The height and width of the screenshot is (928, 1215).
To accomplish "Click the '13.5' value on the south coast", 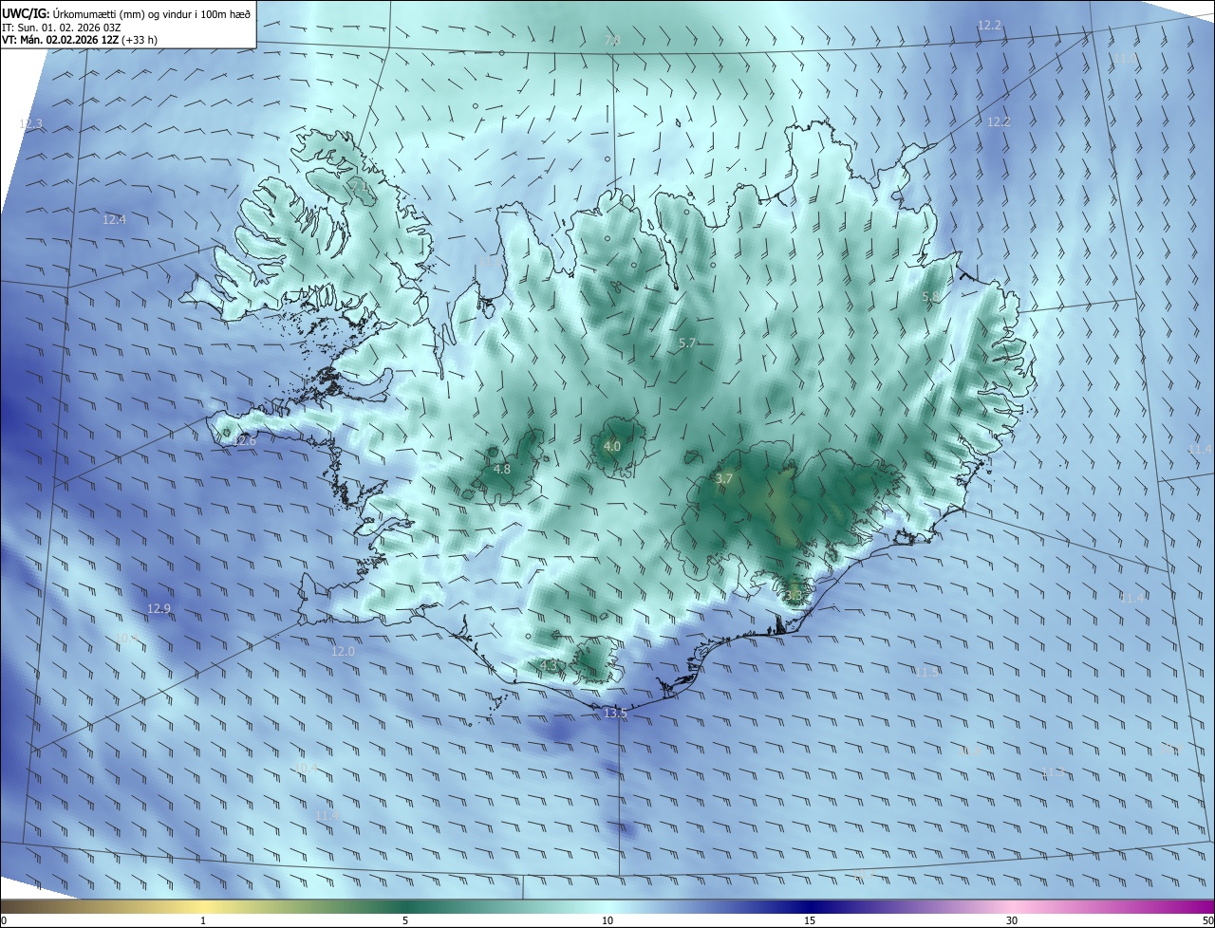I will point(615,713).
